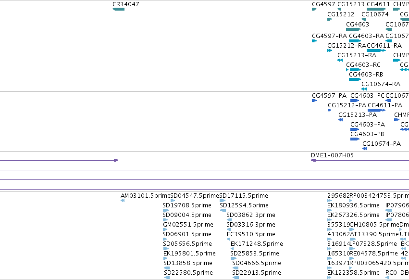409x280 pixels.
Task: Open the CG15212-PA coding feature
Action: pos(329,110)
